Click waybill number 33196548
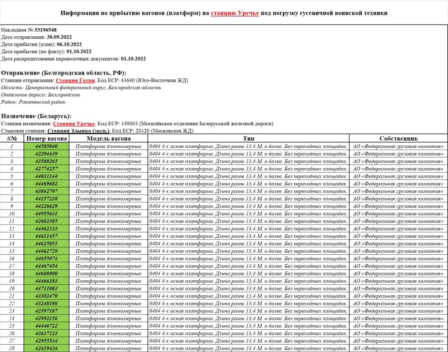Image resolution: width=448 pixels, height=352 pixels. [x=45, y=30]
